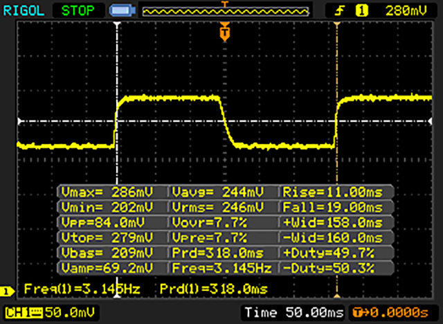Click the Freq(1)=3.145Hz bottom readout
The image size is (443, 324).
(x=82, y=289)
